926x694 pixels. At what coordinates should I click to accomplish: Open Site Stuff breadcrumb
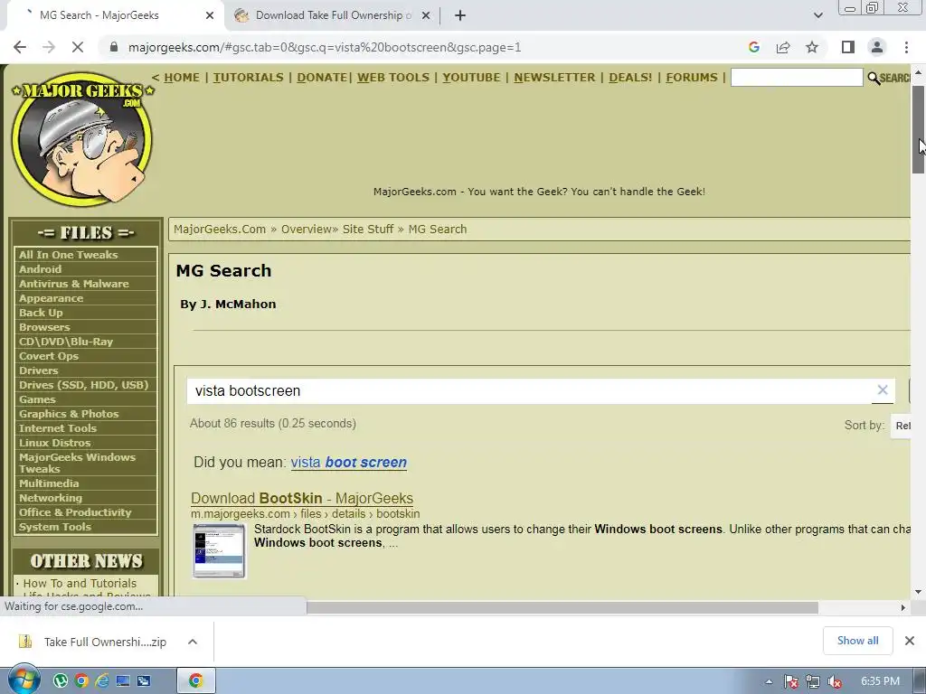click(x=368, y=229)
